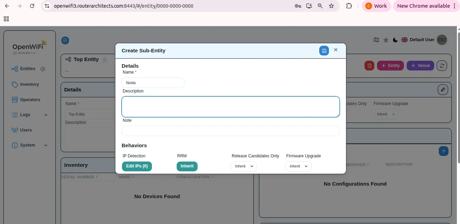The width and height of the screenshot is (460, 224).
Task: Open the map icon in header
Action: click(376, 40)
